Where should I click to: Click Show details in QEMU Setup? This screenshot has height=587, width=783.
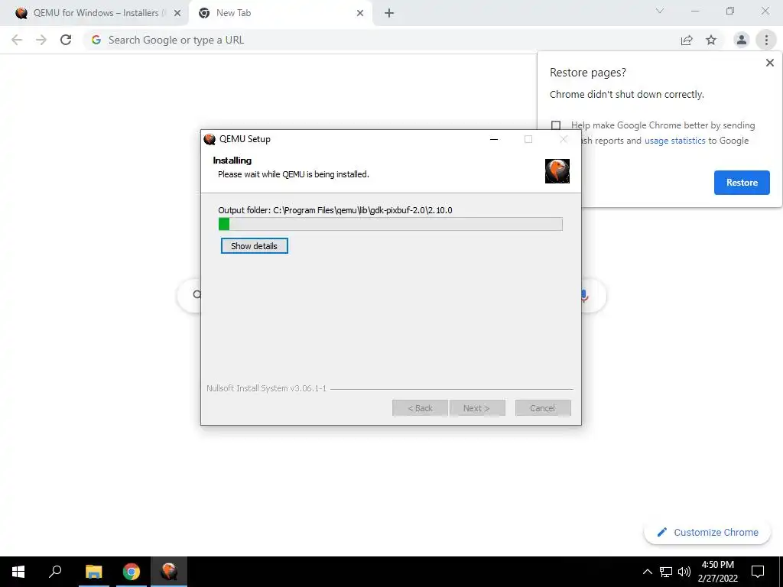(x=254, y=246)
